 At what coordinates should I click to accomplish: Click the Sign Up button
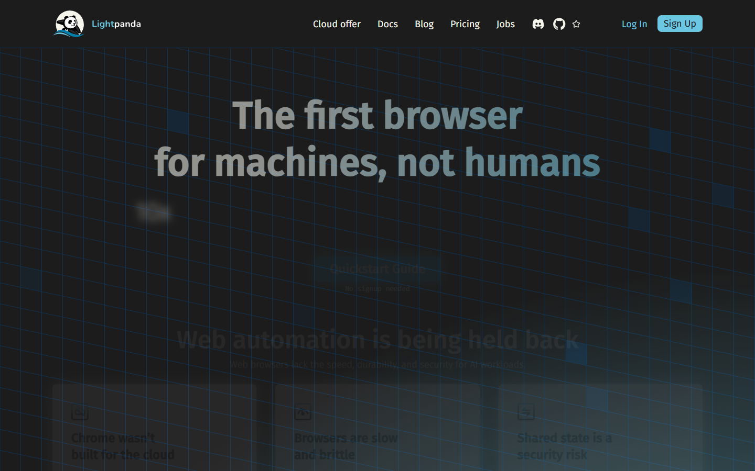[x=679, y=24]
